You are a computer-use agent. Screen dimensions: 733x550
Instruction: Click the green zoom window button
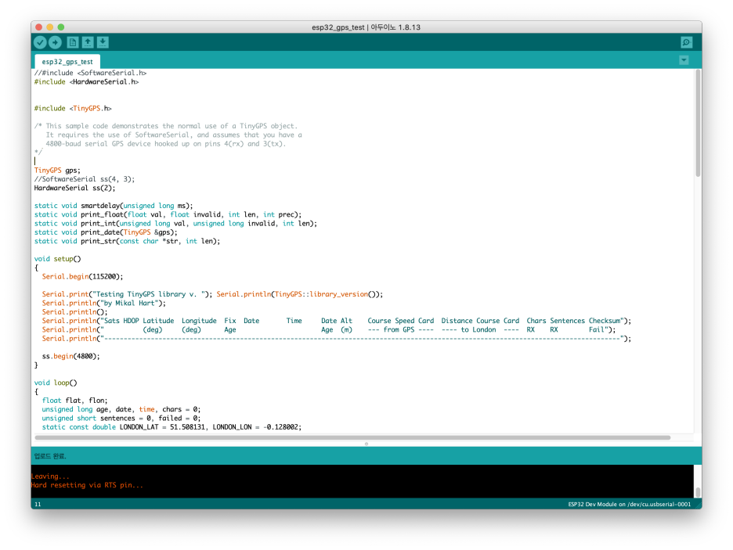click(61, 27)
